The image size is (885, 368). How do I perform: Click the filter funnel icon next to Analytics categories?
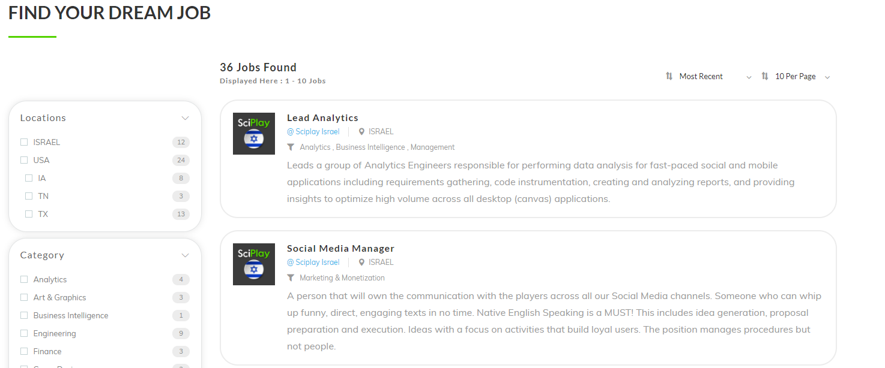pyautogui.click(x=291, y=147)
